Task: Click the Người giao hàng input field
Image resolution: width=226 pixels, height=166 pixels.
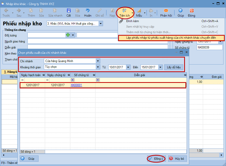Action: point(98,41)
